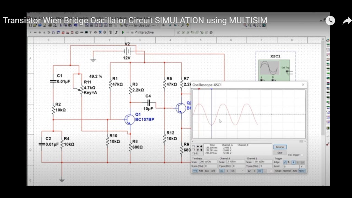Move T1 cursor left with arrow
This screenshot has height=198, width=352.
(198, 146)
